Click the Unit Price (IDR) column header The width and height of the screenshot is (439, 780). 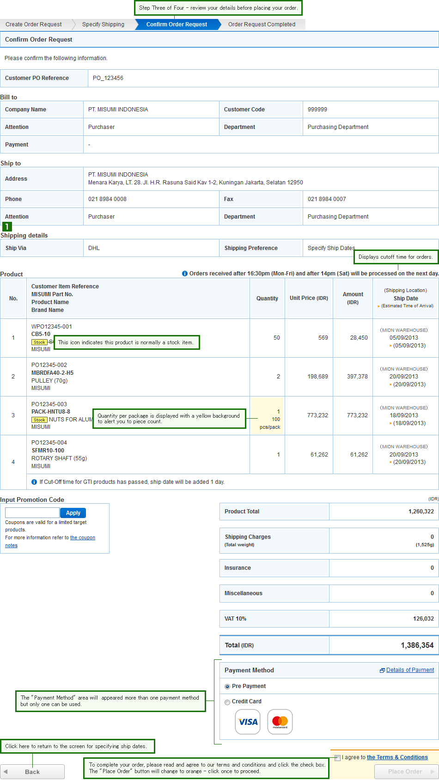309,298
